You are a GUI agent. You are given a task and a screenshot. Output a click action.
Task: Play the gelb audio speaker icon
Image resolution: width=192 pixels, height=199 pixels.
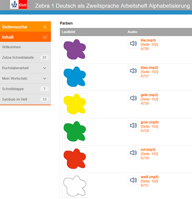click(x=133, y=98)
